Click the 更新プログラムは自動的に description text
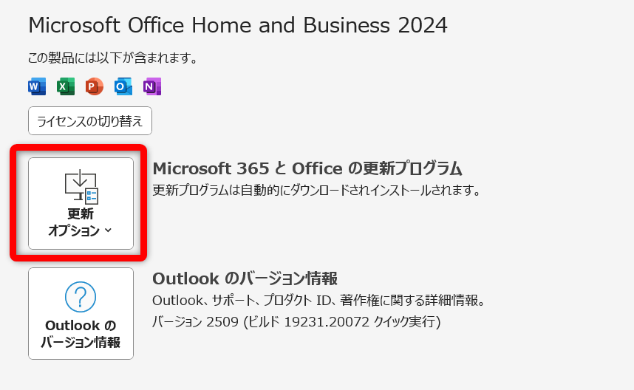Screen dimensions: 634x390 click(316, 191)
